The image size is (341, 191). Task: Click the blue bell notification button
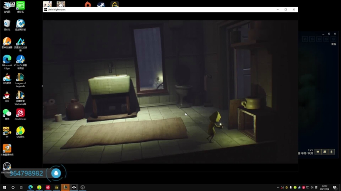tap(56, 173)
